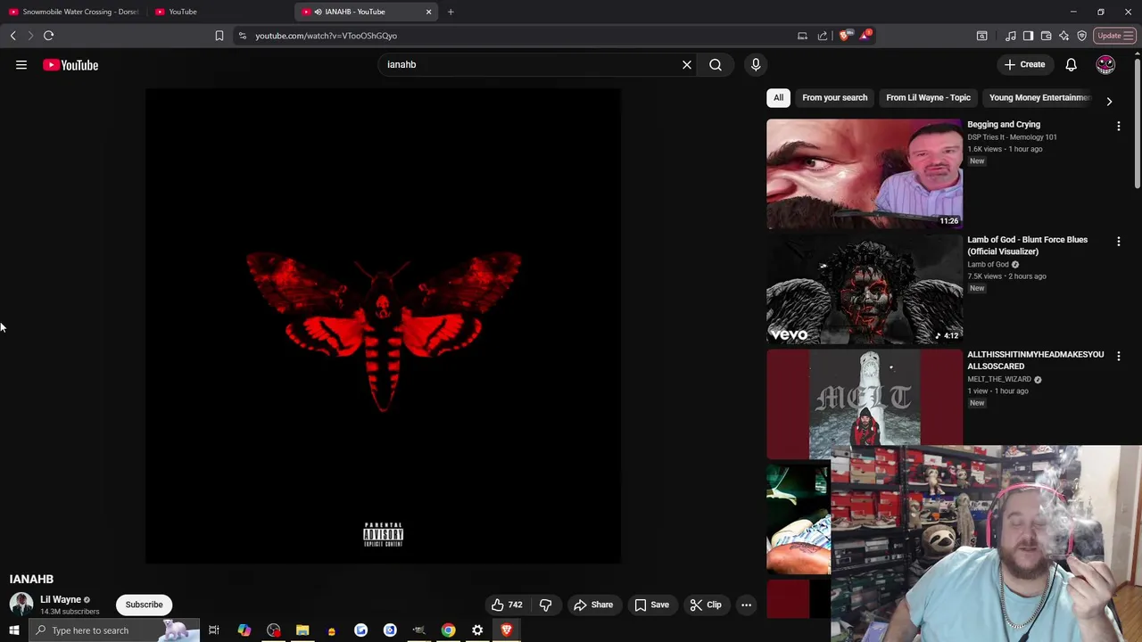1142x642 pixels.
Task: Share this page from the address bar
Action: (823, 36)
